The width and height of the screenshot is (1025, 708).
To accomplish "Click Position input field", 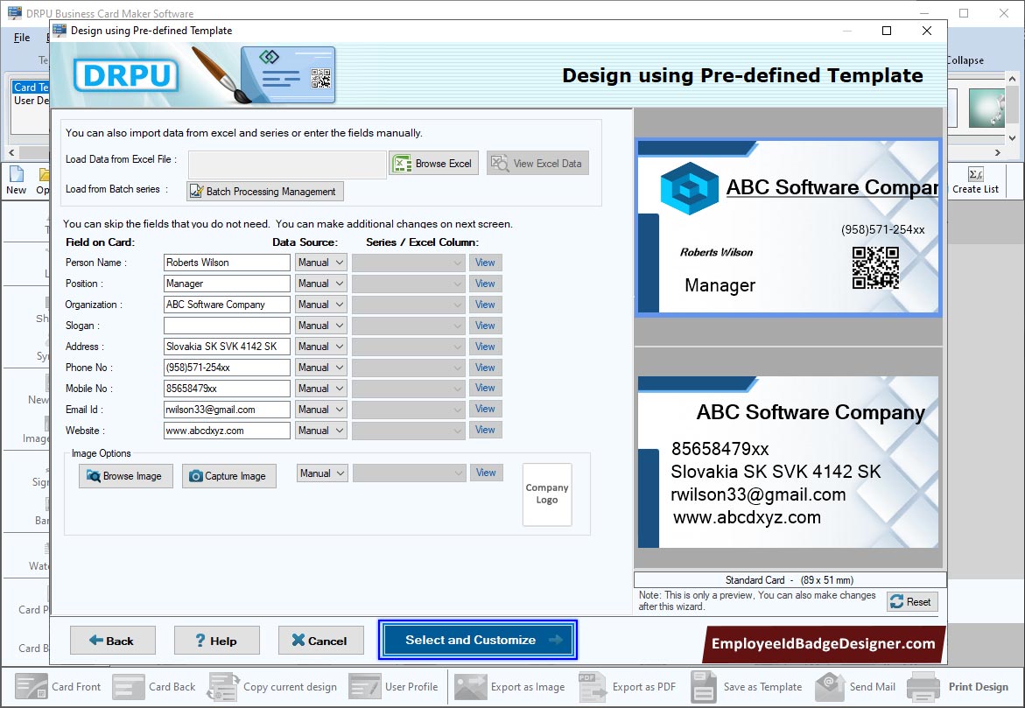I will (x=227, y=283).
